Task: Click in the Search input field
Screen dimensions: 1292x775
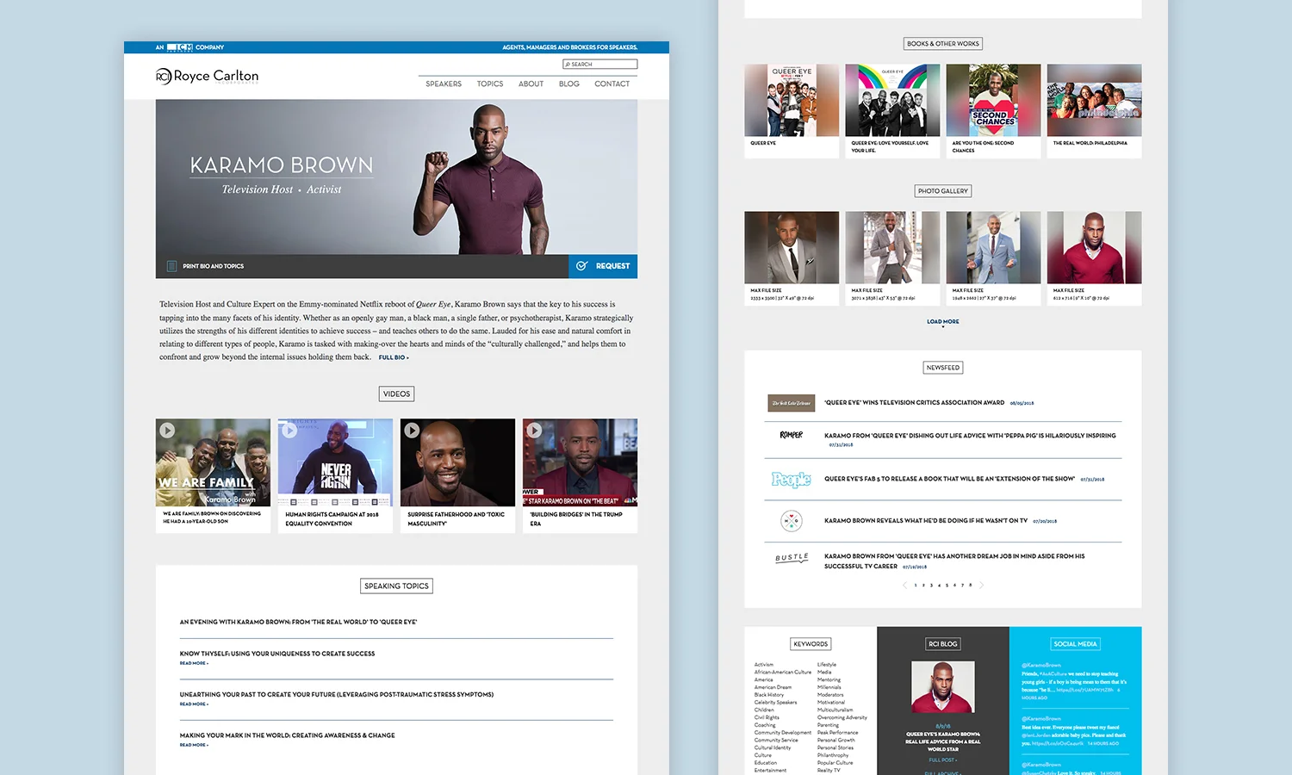Action: tap(600, 65)
